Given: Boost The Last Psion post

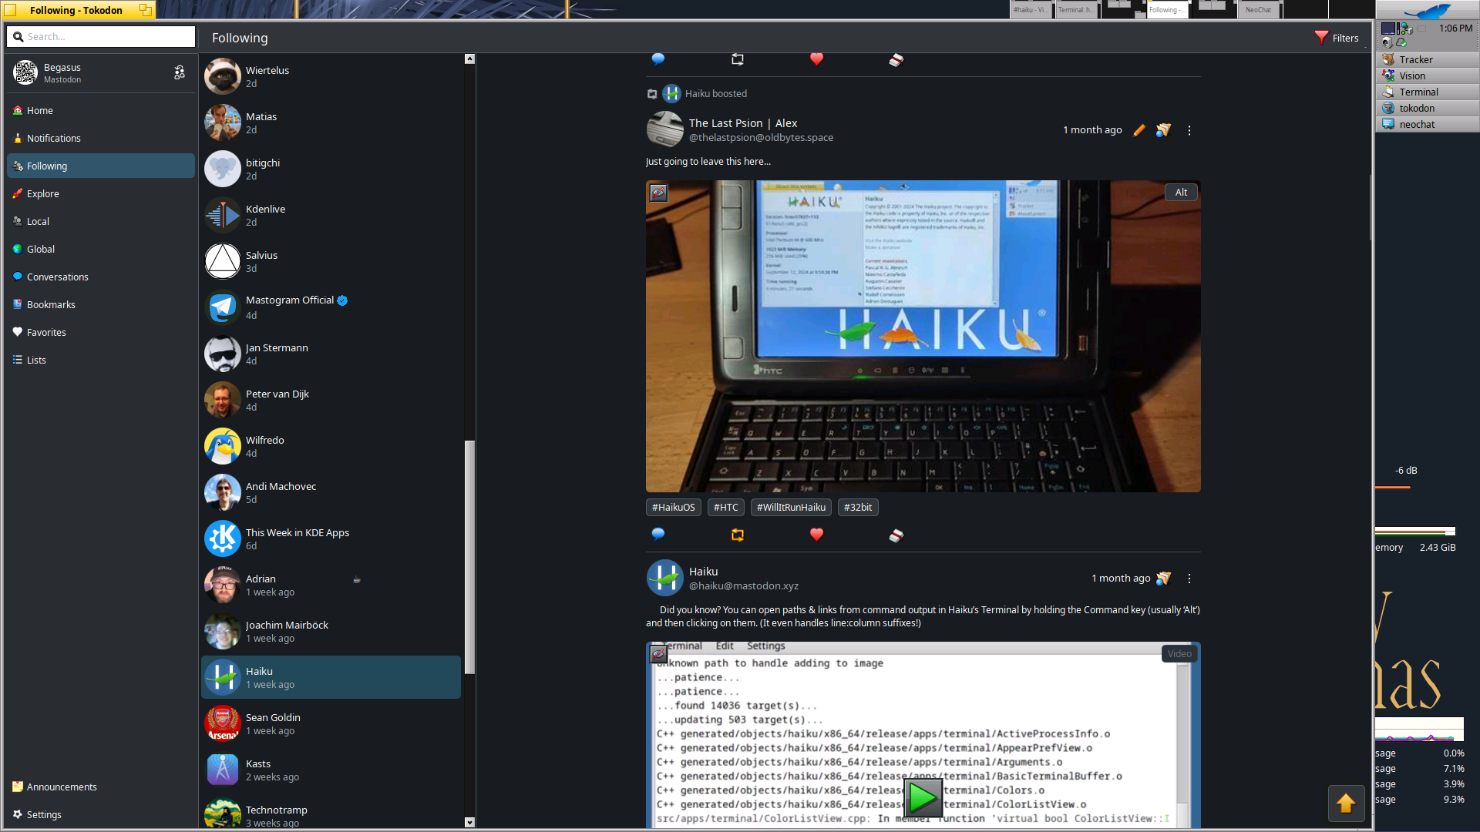Looking at the screenshot, I should click(738, 535).
